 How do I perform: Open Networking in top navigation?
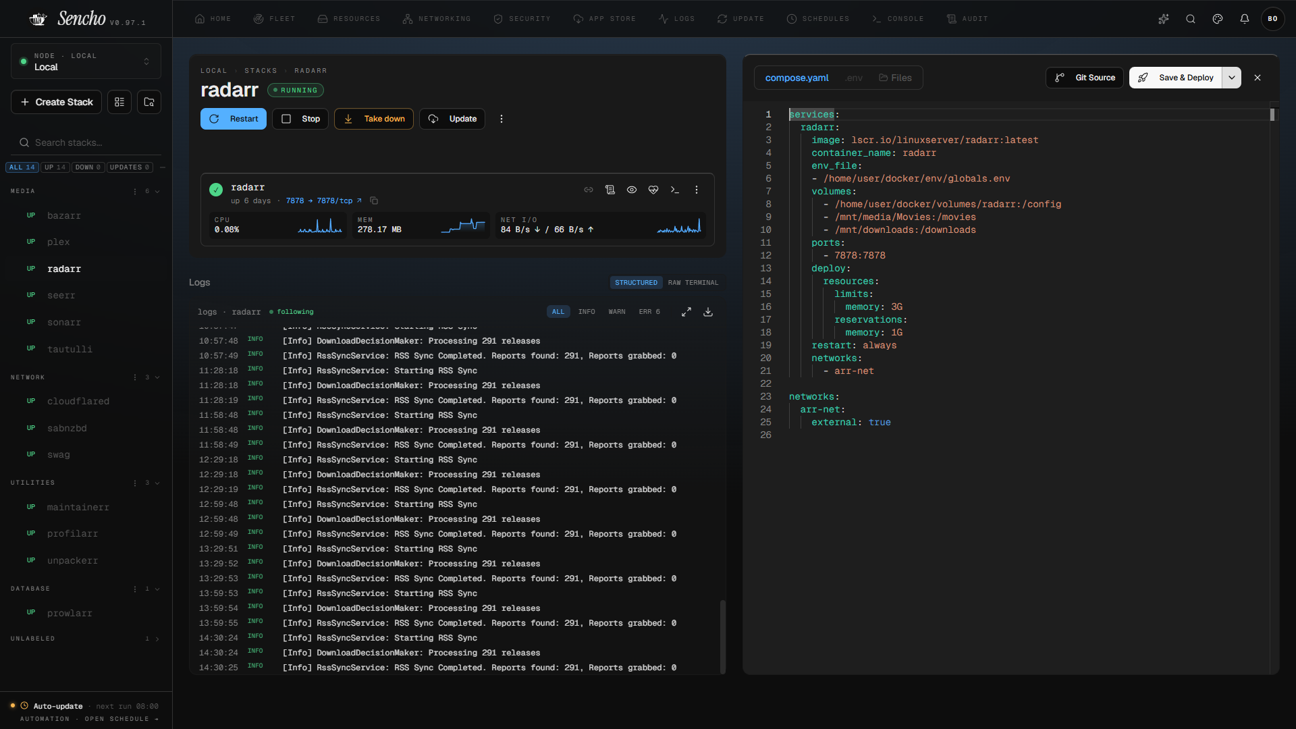[437, 19]
